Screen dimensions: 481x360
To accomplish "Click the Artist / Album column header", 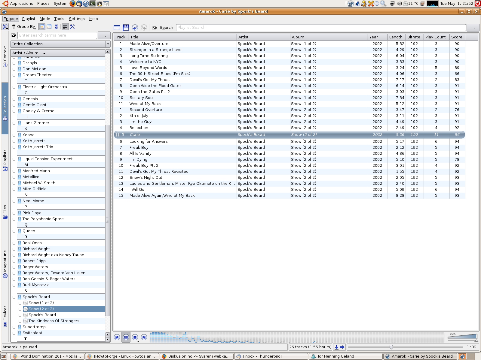I will point(58,53).
